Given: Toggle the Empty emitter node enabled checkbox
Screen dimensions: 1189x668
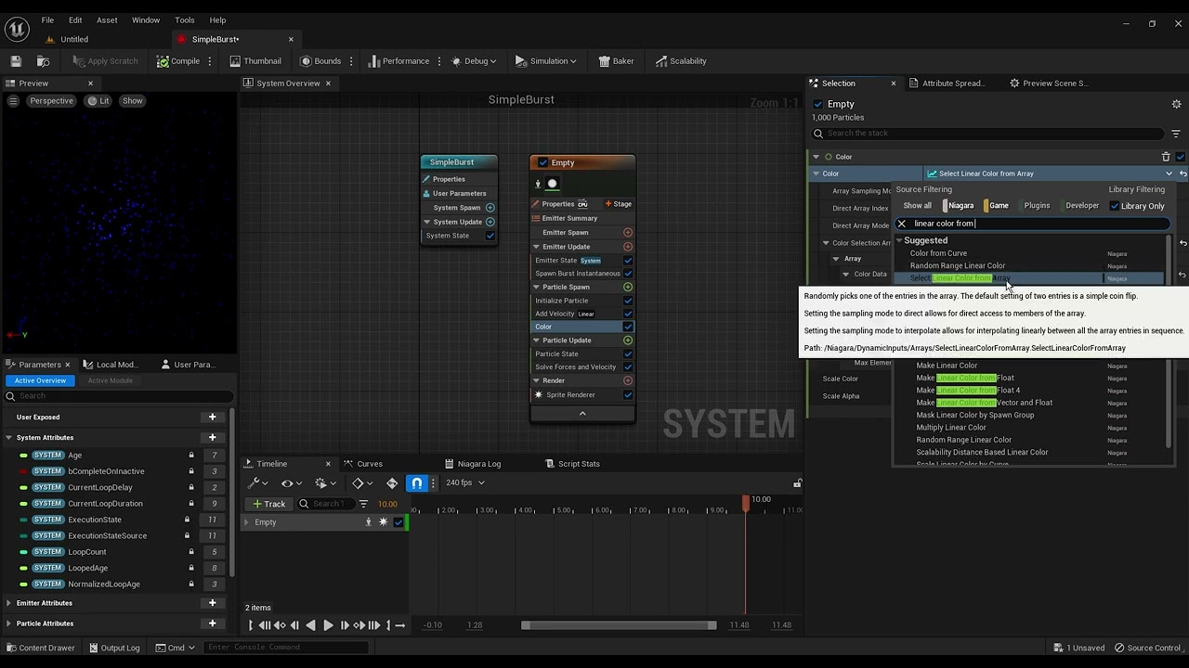Looking at the screenshot, I should pos(542,162).
